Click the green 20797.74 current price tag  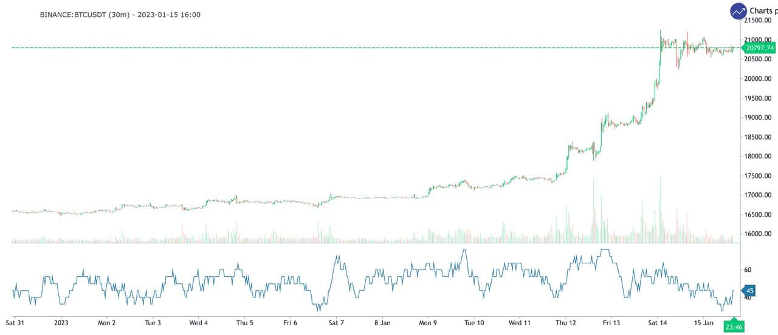tap(760, 48)
